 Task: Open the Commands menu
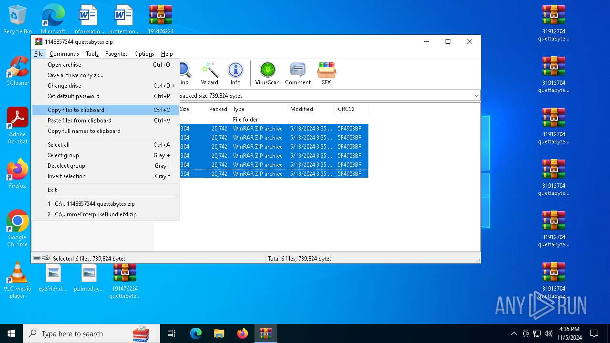point(64,54)
